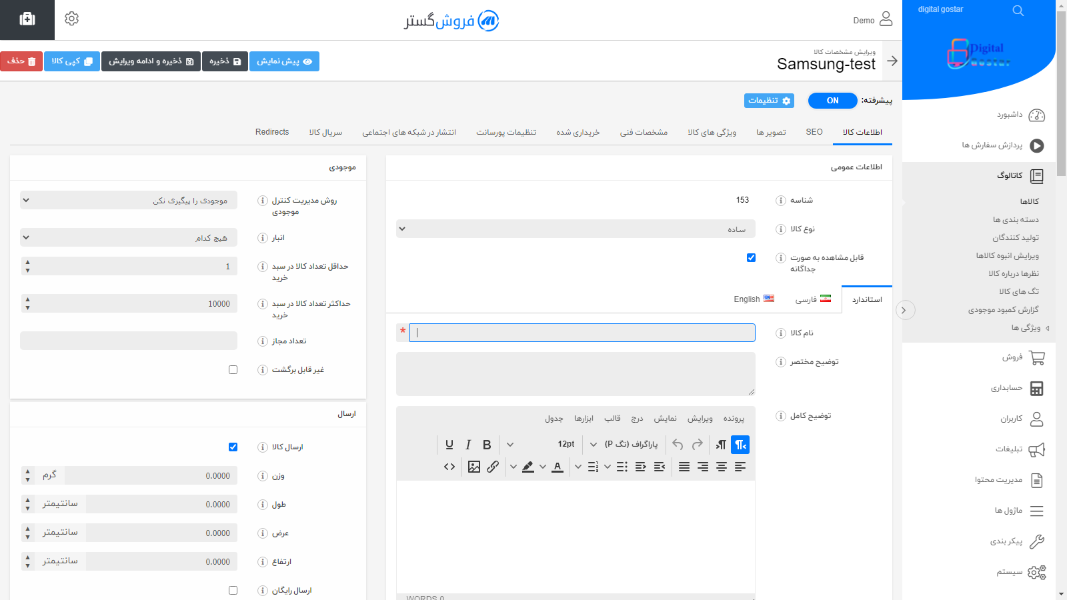The height and width of the screenshot is (600, 1067).
Task: Enable the غیر قابل برگشت checkbox
Action: (233, 369)
